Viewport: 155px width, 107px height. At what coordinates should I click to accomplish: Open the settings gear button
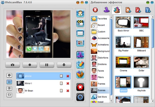(80, 97)
